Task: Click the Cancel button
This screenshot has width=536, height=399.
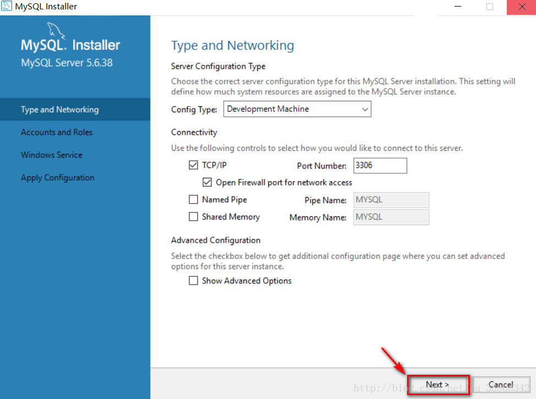Action: (x=501, y=385)
